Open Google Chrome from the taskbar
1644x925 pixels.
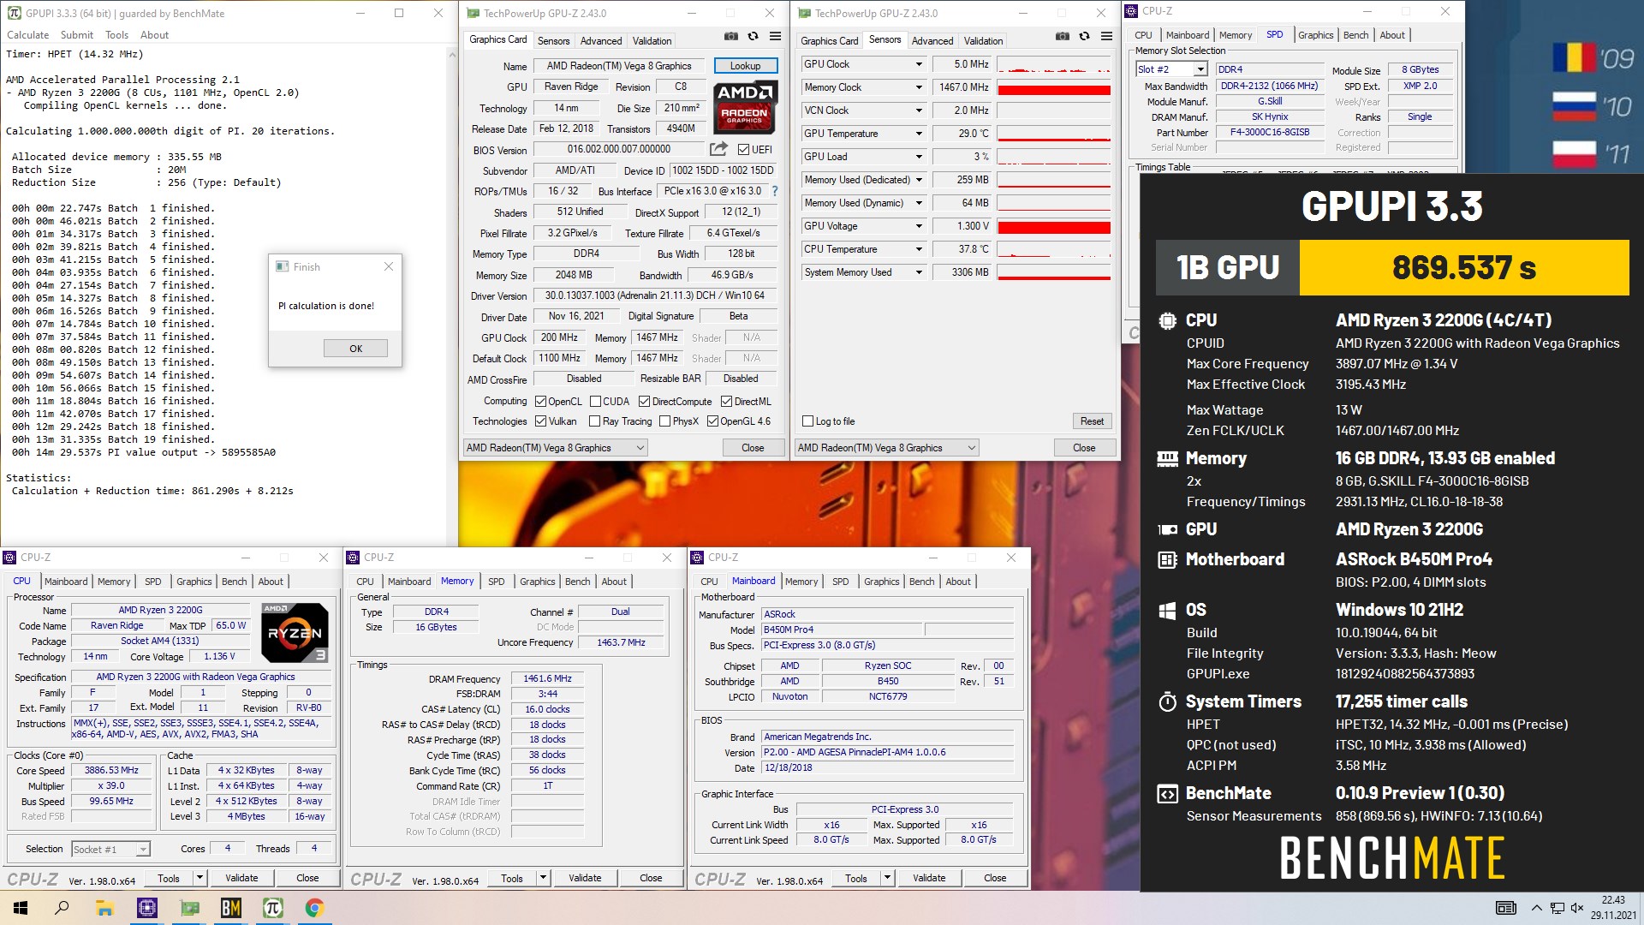pyautogui.click(x=314, y=908)
